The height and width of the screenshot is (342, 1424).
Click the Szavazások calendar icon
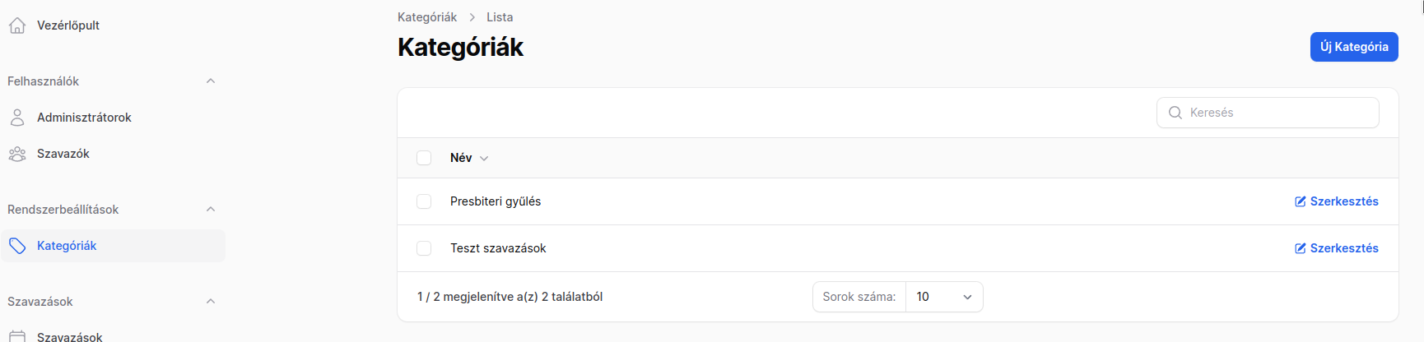pyautogui.click(x=17, y=336)
